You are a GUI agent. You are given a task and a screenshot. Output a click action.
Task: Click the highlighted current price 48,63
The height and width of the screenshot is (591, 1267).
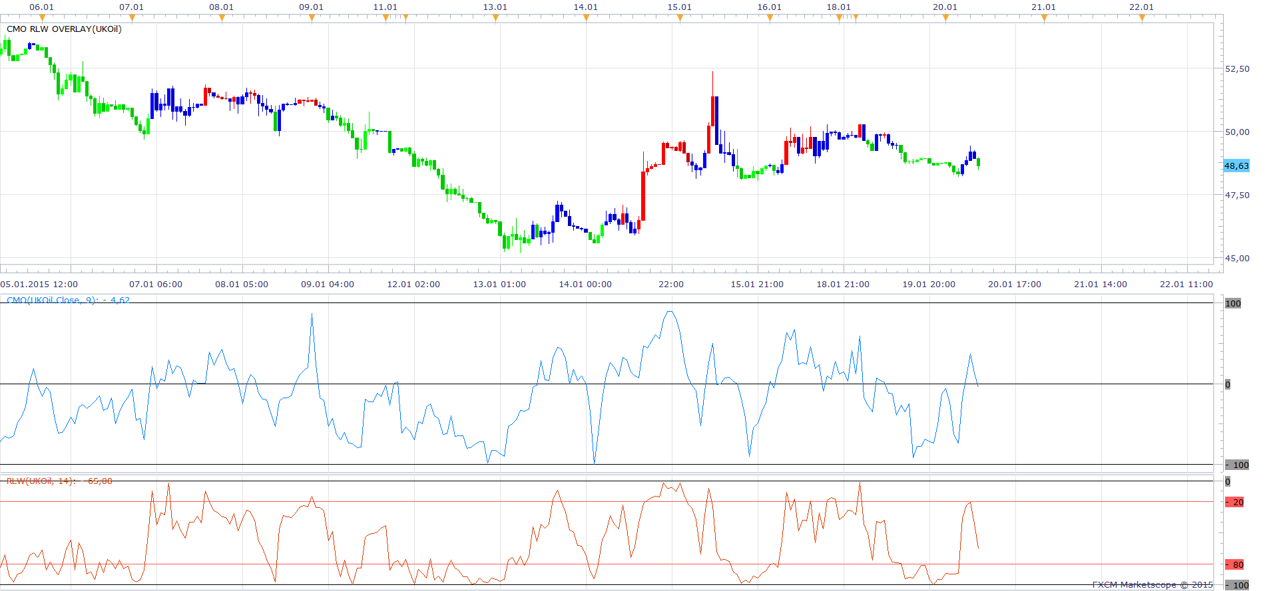pyautogui.click(x=1236, y=166)
